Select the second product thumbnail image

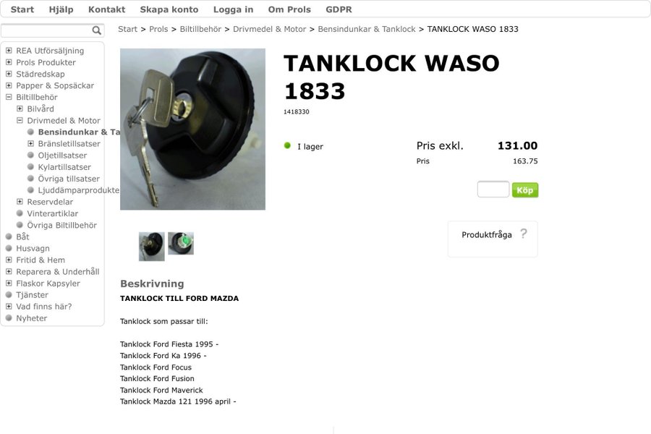181,243
